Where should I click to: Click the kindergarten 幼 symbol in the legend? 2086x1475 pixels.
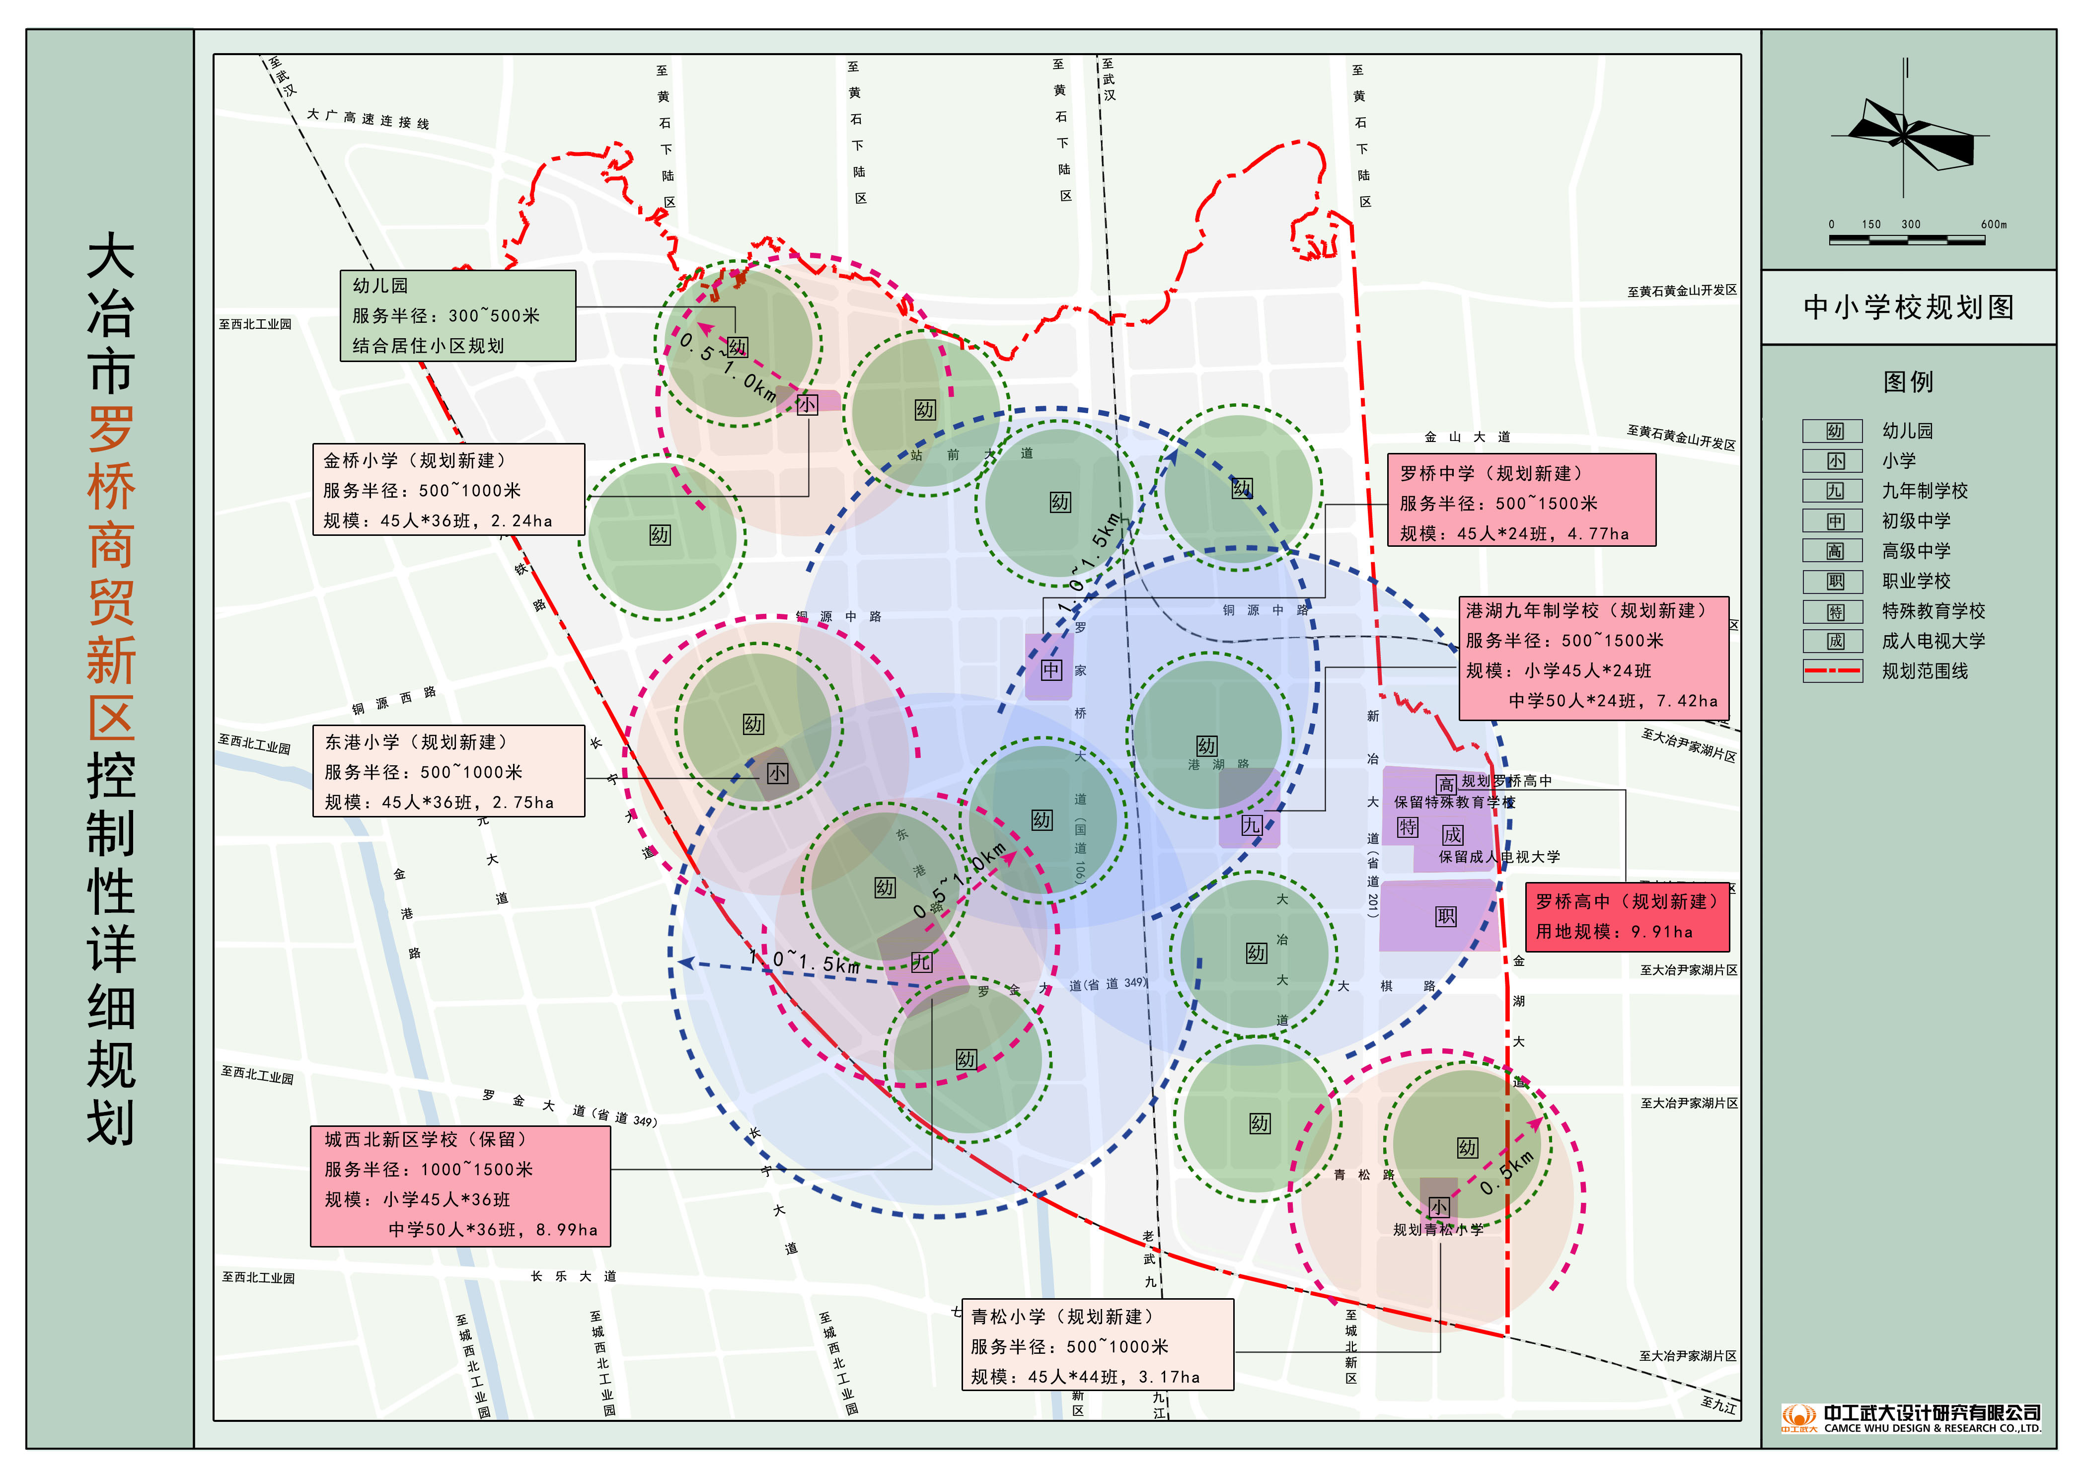tap(1834, 432)
